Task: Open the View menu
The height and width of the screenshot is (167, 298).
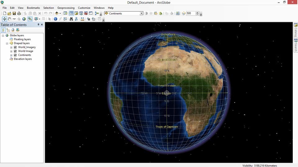Action: 21,8
